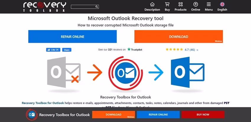Click the Menu label text
251x122 pixels.
click(209, 10)
